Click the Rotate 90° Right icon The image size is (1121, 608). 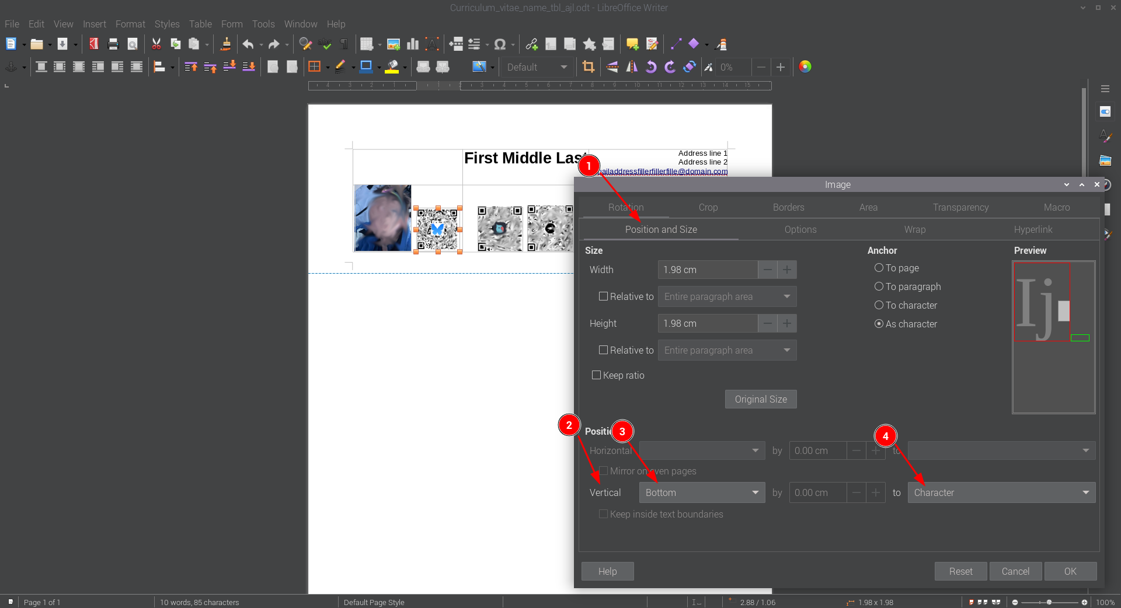[670, 67]
